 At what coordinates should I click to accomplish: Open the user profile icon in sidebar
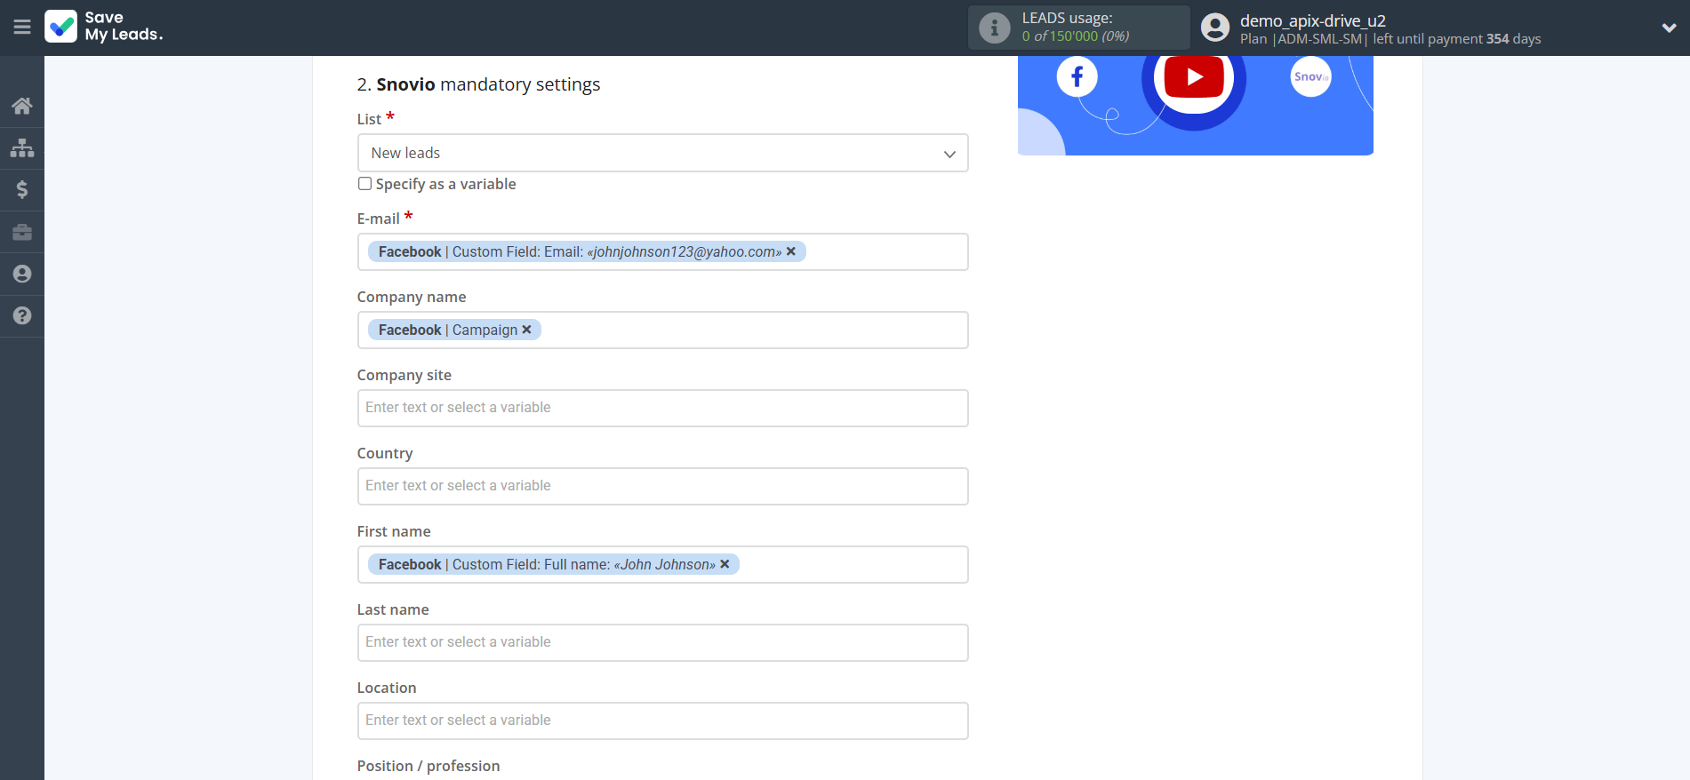coord(22,274)
